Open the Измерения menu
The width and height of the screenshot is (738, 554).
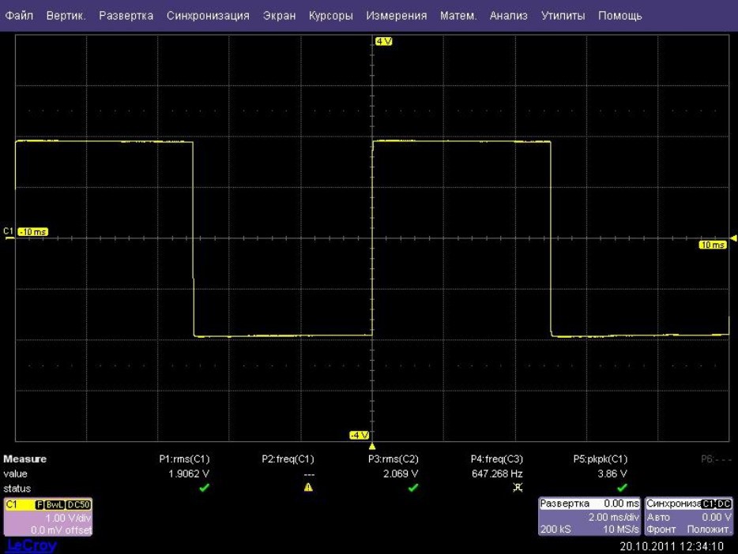tap(396, 16)
